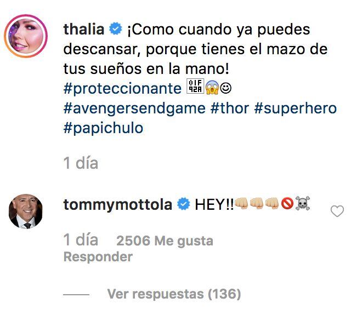This screenshot has width=351, height=321.
Task: Open the #papichulo hashtag
Action: (103, 128)
